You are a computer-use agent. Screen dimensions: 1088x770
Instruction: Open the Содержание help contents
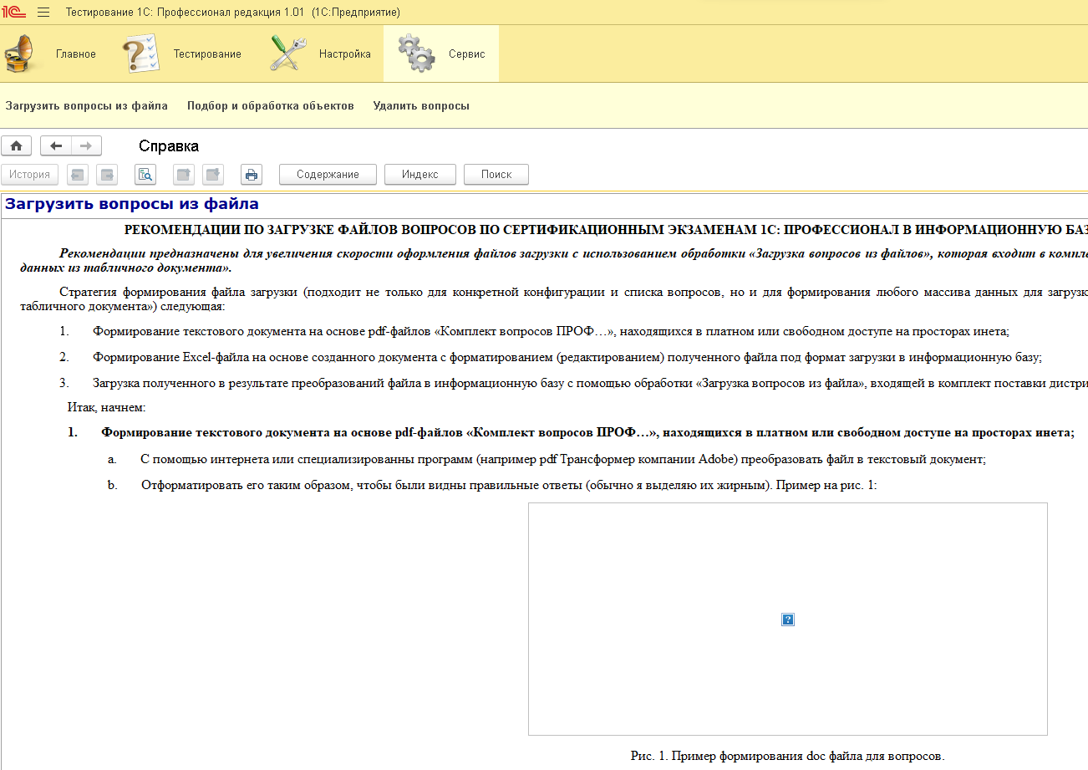click(x=328, y=175)
